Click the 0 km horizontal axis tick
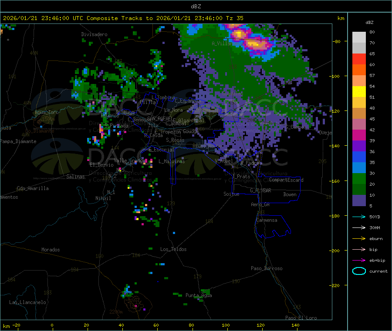Screen dimensions: 392x331 (52, 325)
